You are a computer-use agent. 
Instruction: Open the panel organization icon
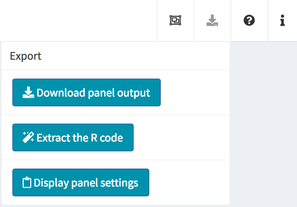coord(175,20)
